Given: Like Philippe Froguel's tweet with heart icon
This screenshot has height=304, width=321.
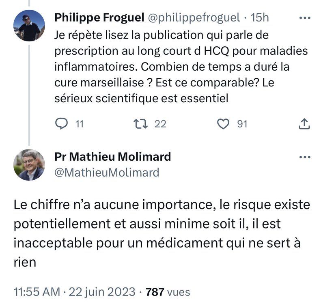Looking at the screenshot, I should click(x=224, y=124).
